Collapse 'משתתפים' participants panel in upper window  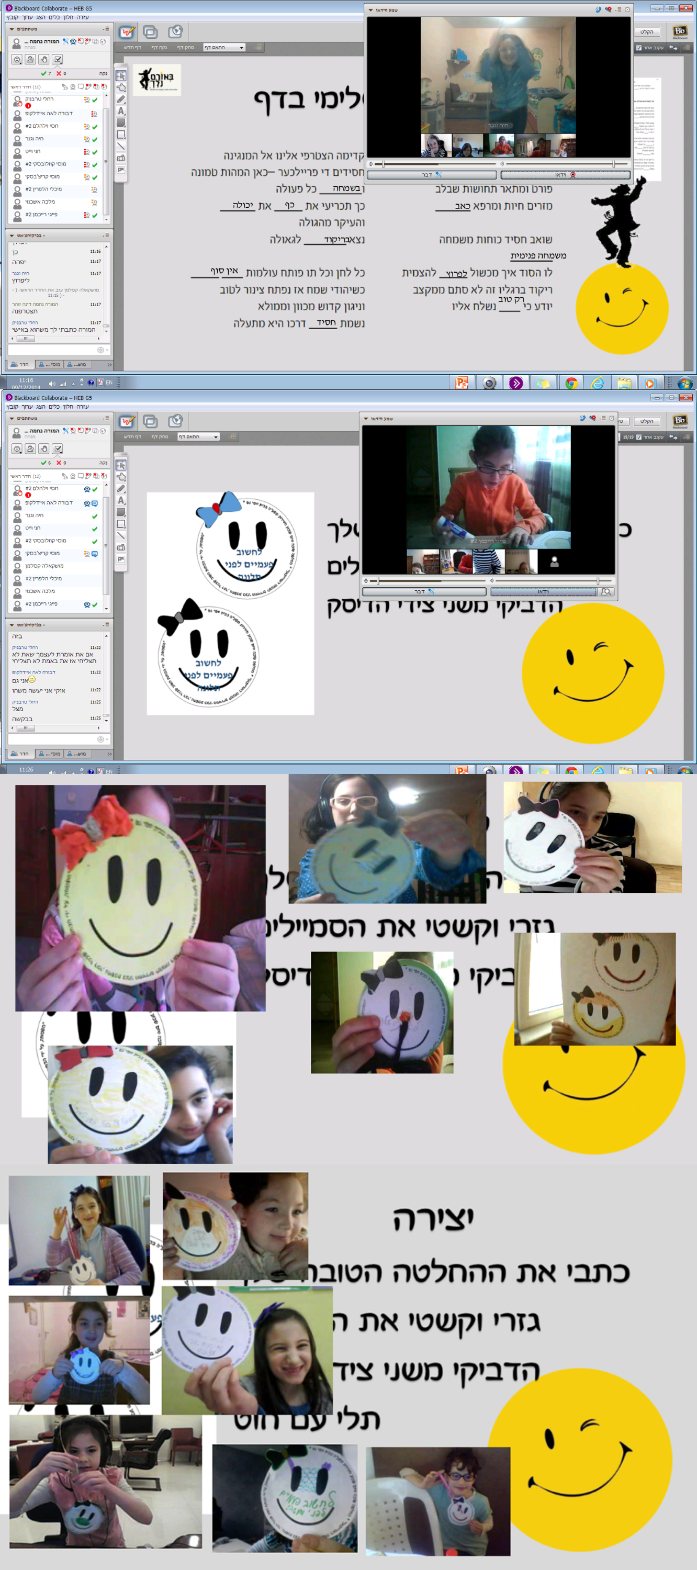pos(12,29)
